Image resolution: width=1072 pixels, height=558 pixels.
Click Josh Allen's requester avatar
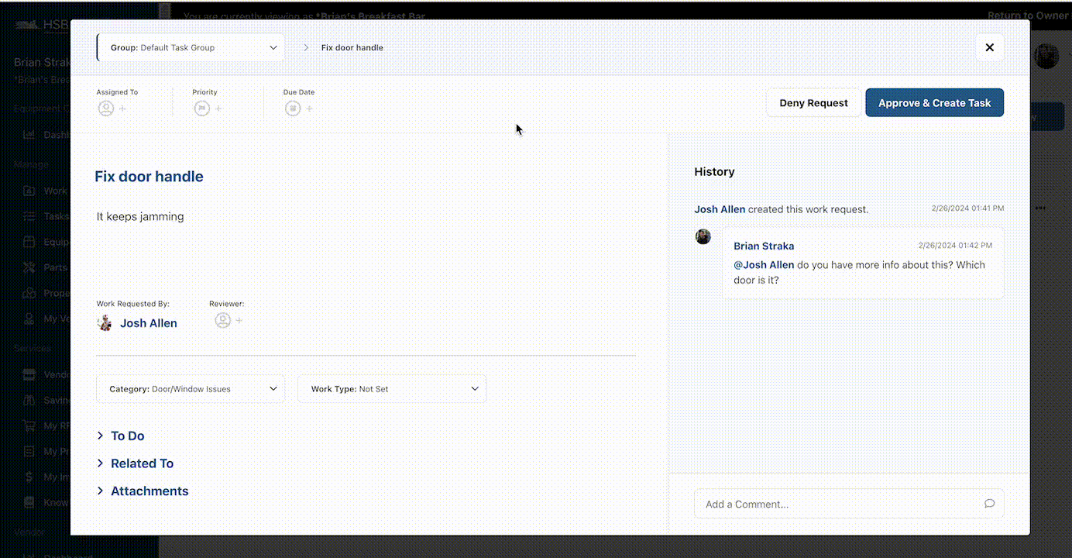click(x=105, y=322)
